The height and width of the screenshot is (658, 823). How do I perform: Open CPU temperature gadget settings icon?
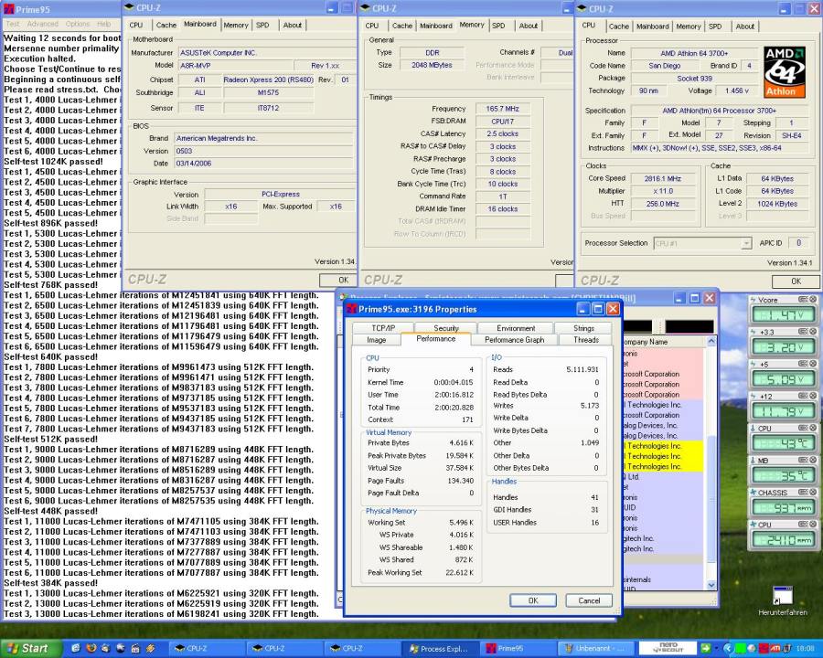coord(803,429)
